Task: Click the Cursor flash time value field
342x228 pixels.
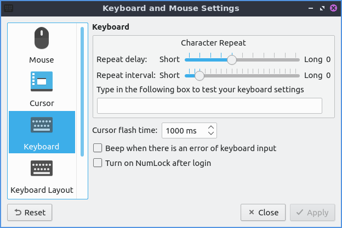Action: point(183,130)
